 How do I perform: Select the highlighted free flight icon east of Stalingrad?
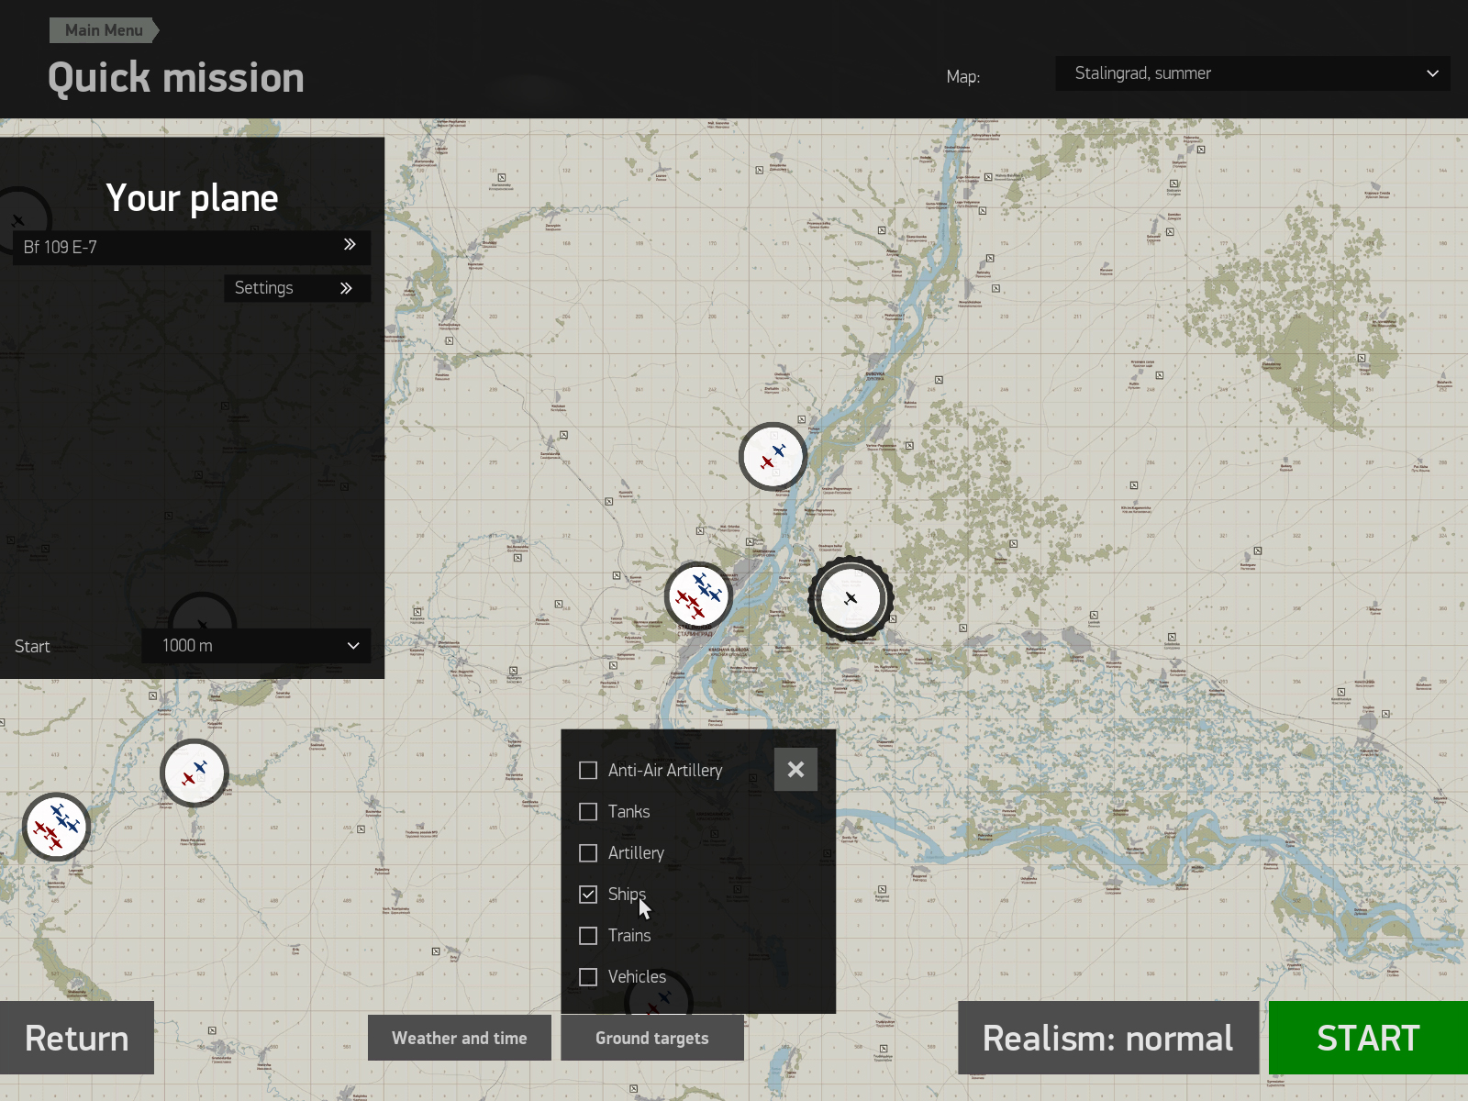[851, 598]
